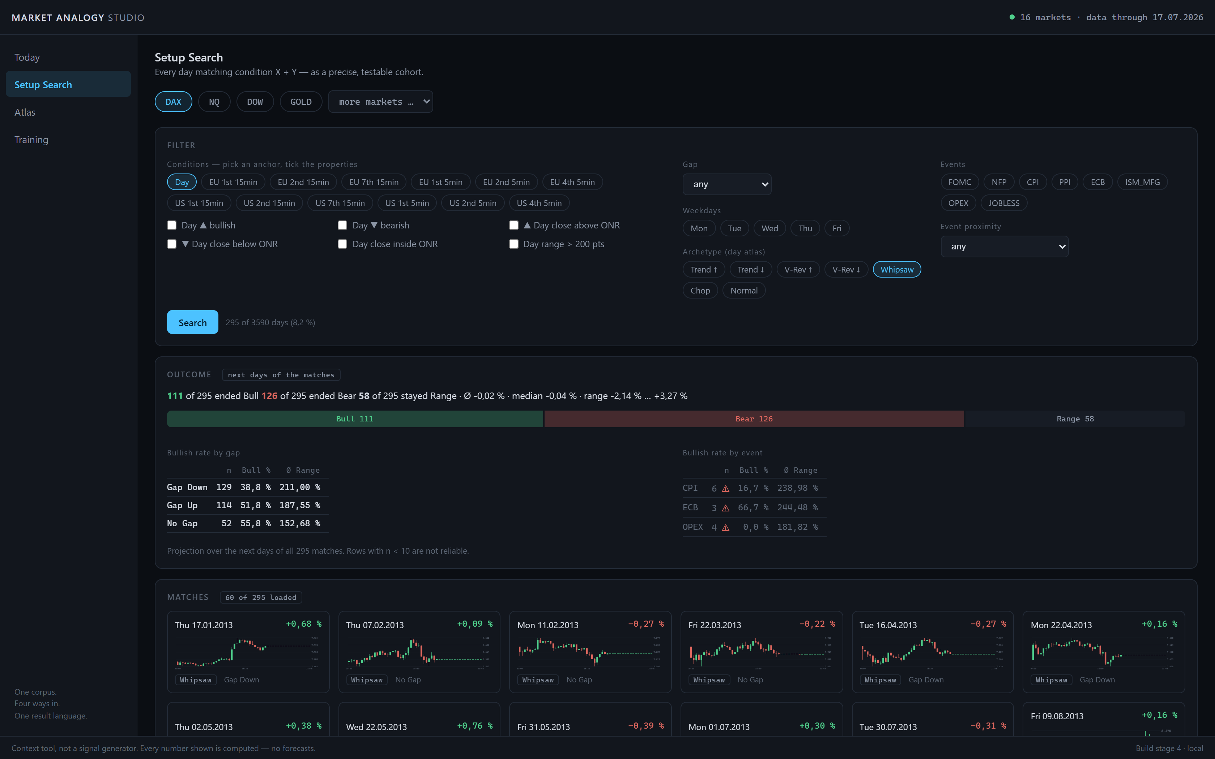Choose the EU 1st 15min anchor
The height and width of the screenshot is (759, 1215).
pyautogui.click(x=234, y=182)
